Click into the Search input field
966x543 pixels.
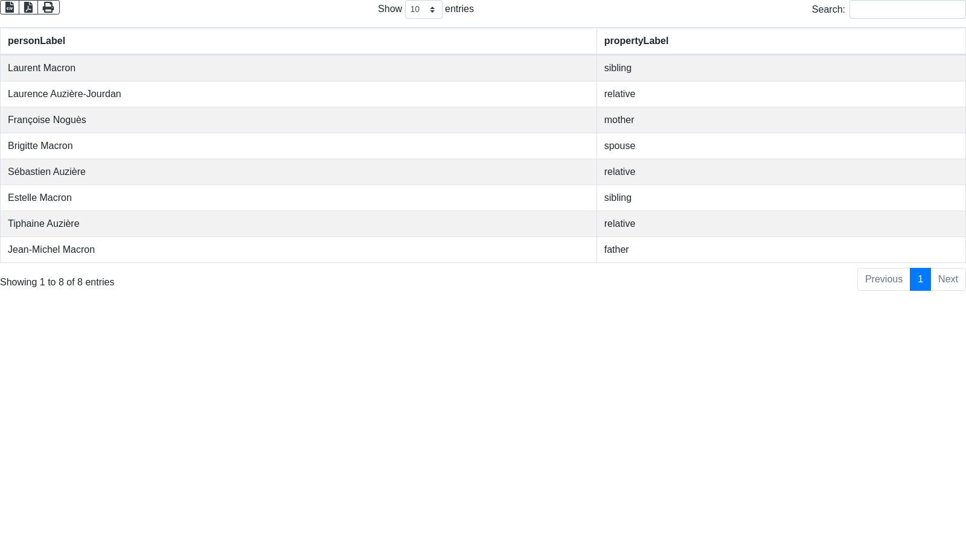[907, 10]
